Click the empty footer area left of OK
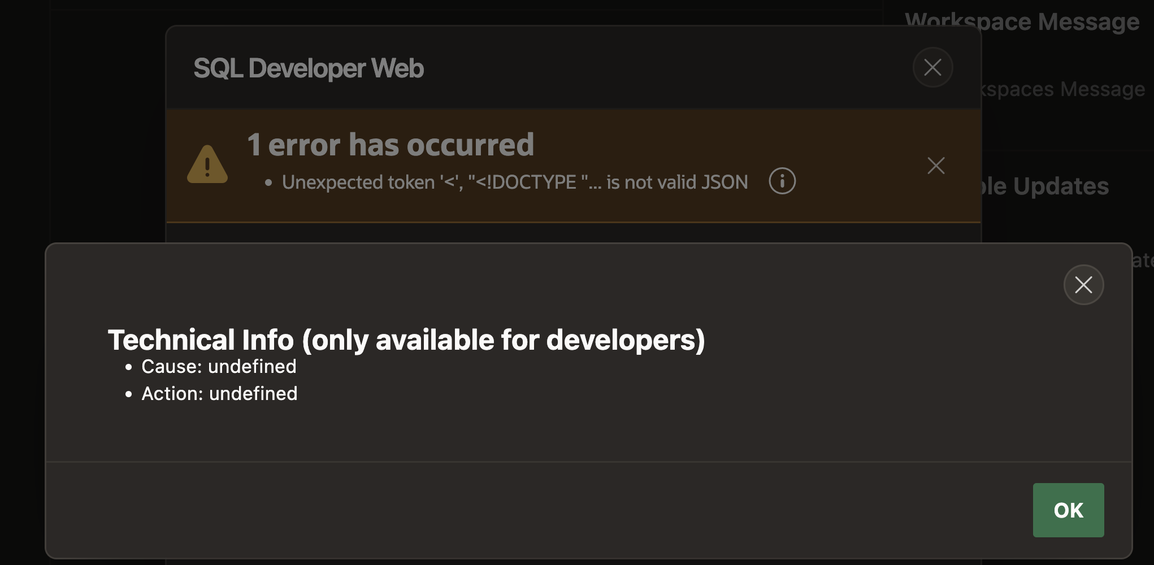 click(537, 510)
